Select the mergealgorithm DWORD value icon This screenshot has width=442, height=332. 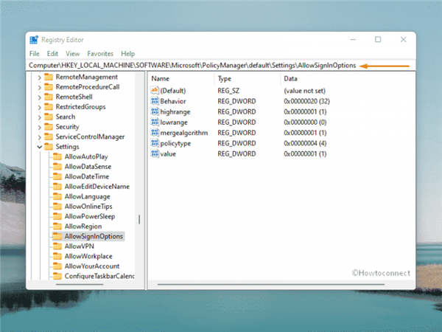[155, 132]
